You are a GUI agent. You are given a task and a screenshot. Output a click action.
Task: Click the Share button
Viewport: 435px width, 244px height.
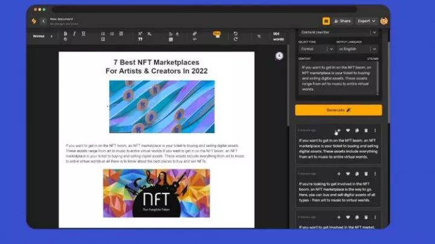tap(343, 21)
